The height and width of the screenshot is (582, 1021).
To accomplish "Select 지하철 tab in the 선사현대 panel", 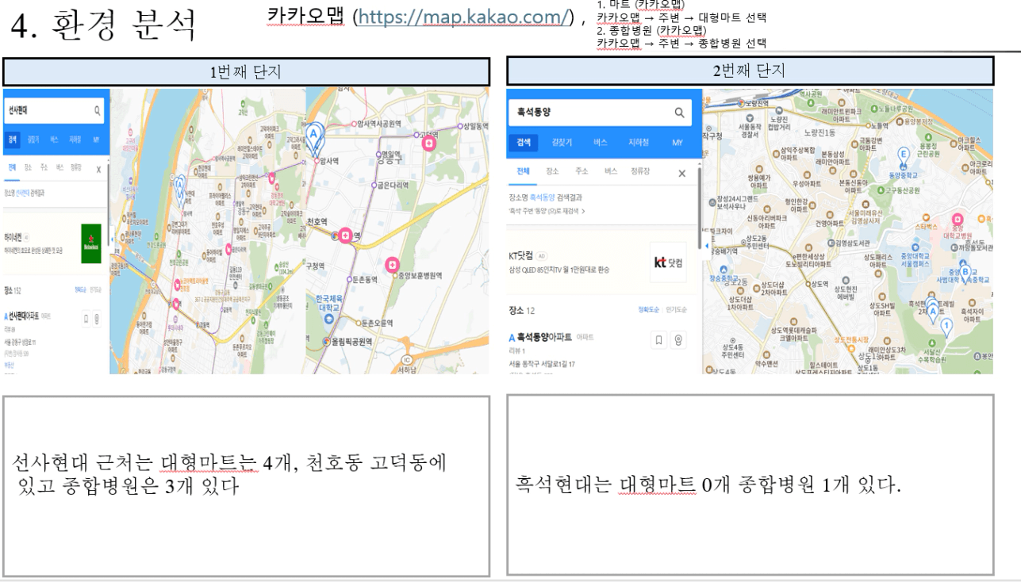I will [x=75, y=139].
